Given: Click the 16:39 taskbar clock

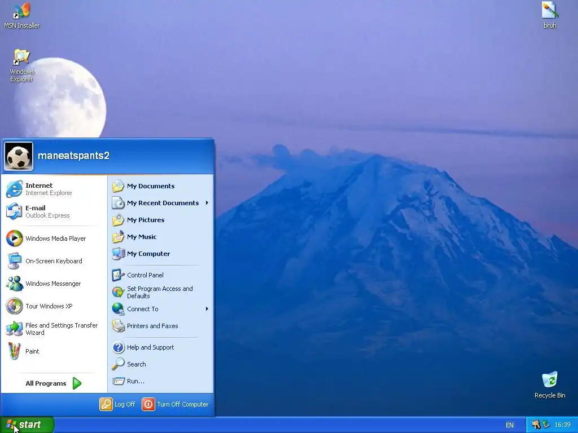Looking at the screenshot, I should click(x=562, y=425).
